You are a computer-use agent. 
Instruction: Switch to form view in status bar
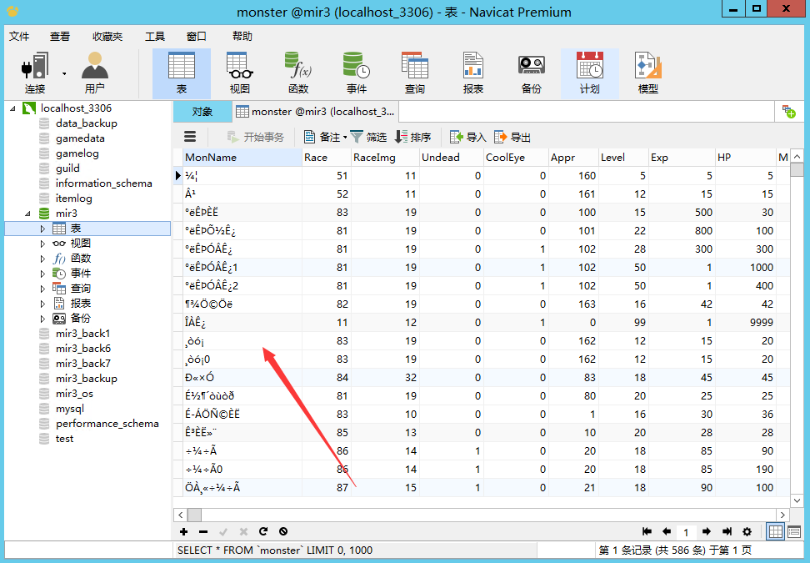point(793,531)
